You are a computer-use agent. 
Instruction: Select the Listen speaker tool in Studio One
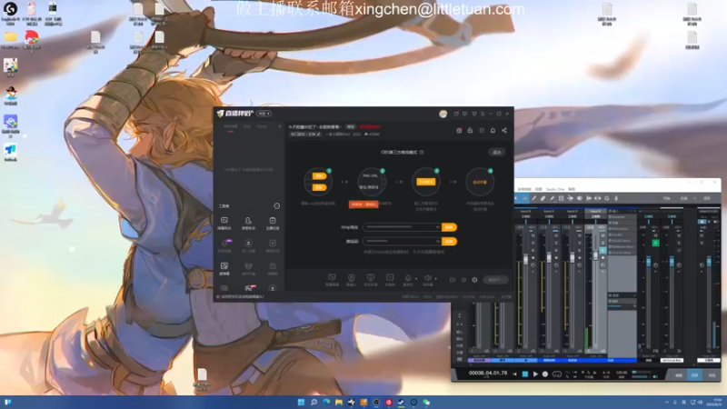click(x=580, y=198)
